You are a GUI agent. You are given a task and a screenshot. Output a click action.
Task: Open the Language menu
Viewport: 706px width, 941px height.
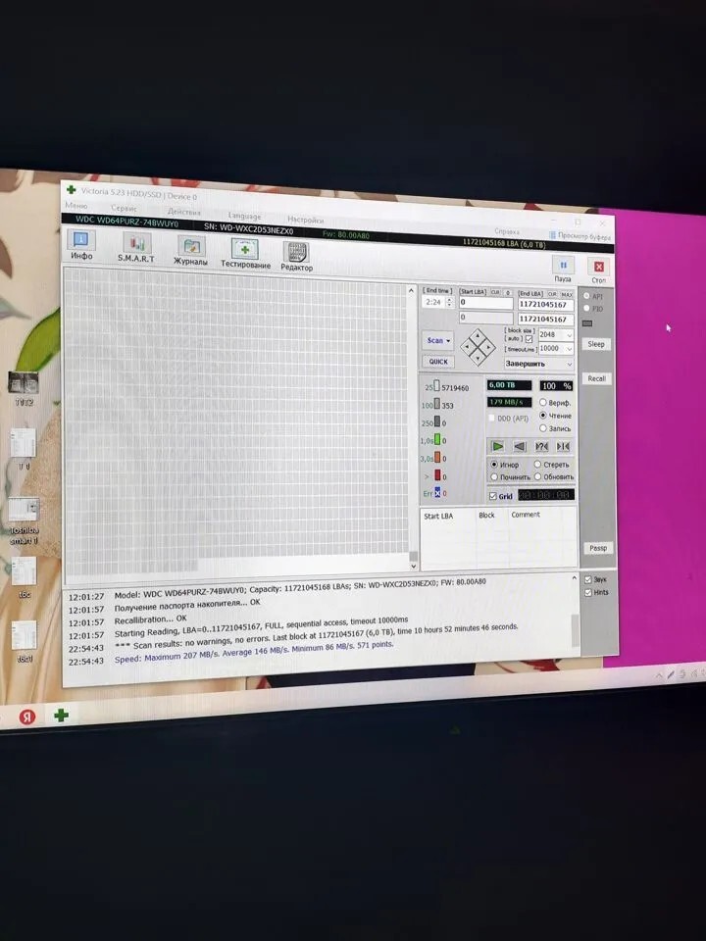coord(244,216)
